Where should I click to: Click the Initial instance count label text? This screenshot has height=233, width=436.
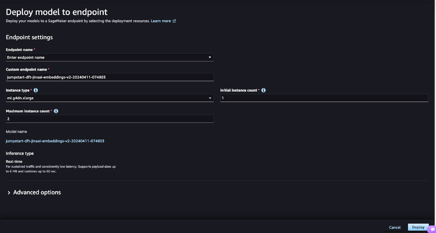point(239,90)
